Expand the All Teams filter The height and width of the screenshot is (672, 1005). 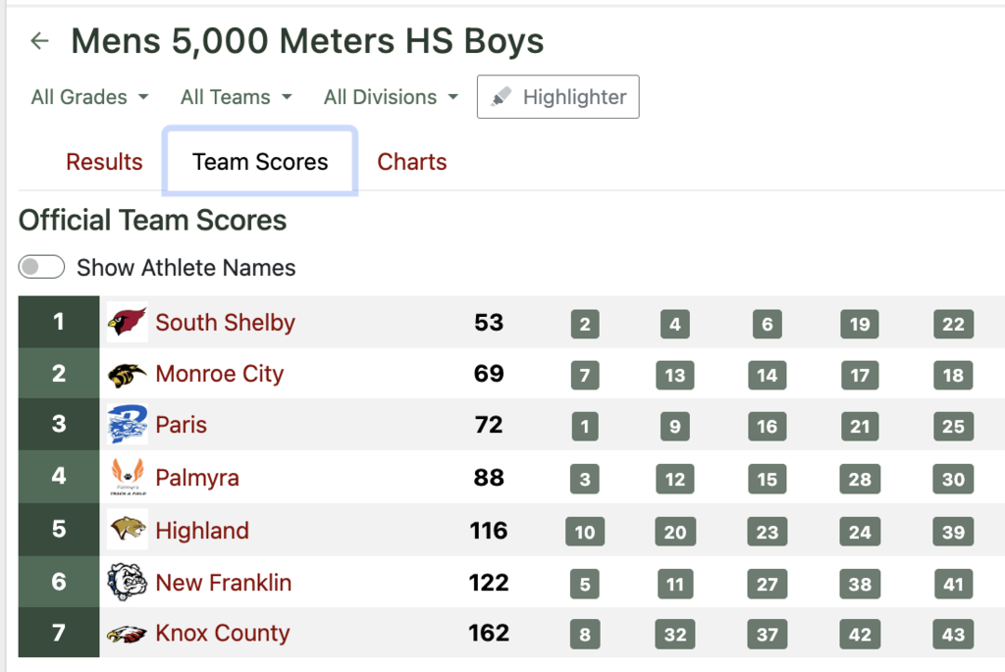click(x=236, y=97)
